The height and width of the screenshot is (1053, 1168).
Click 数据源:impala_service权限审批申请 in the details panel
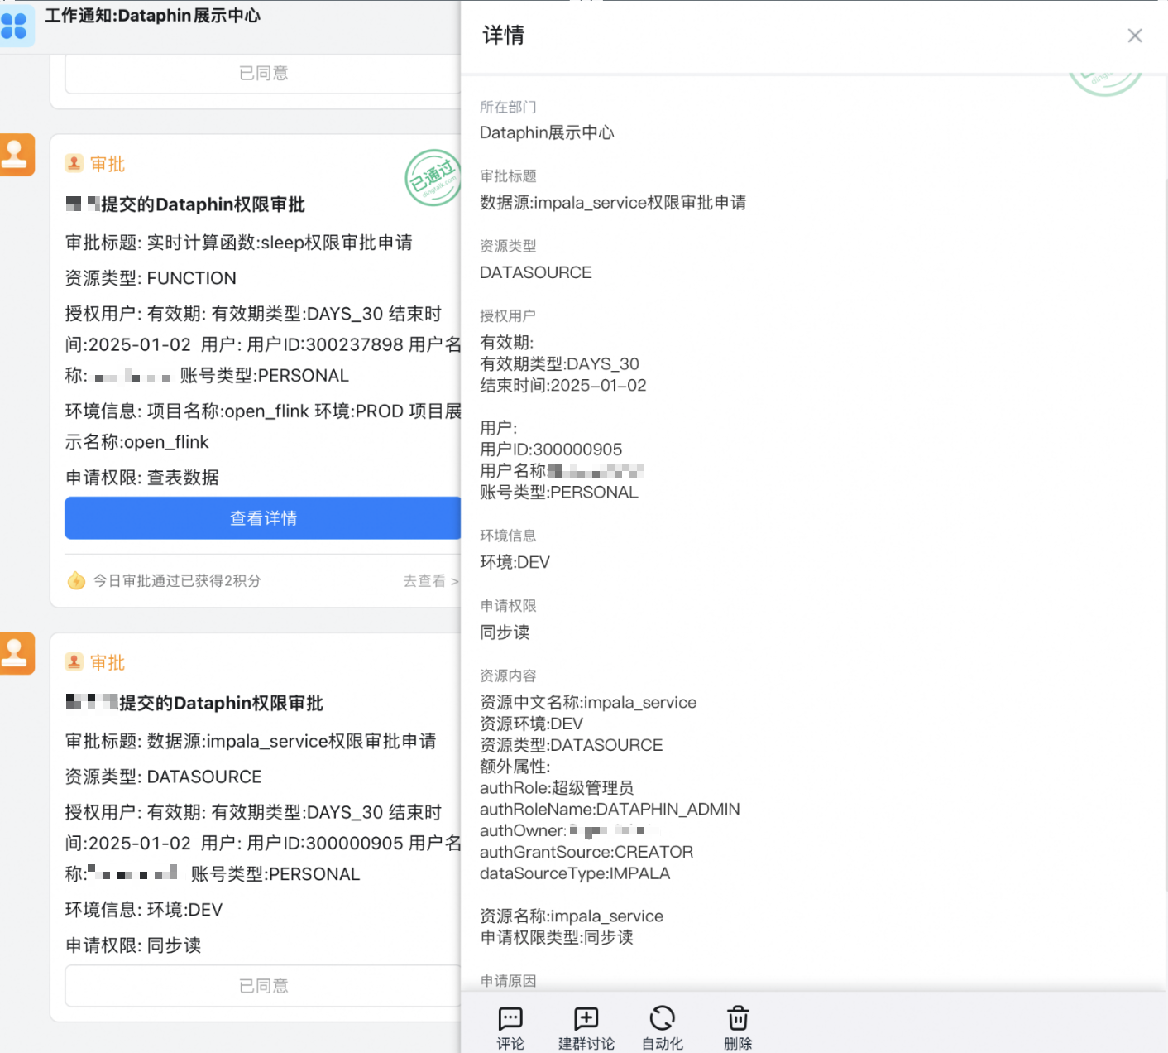click(613, 203)
